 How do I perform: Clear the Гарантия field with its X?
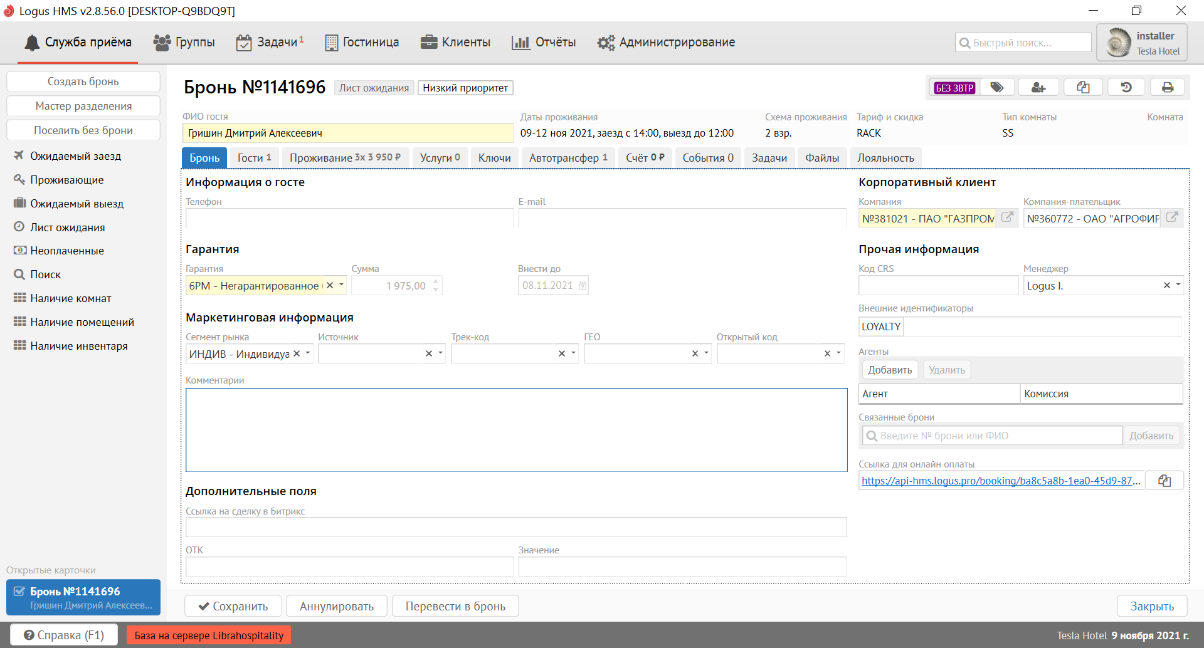tap(330, 285)
